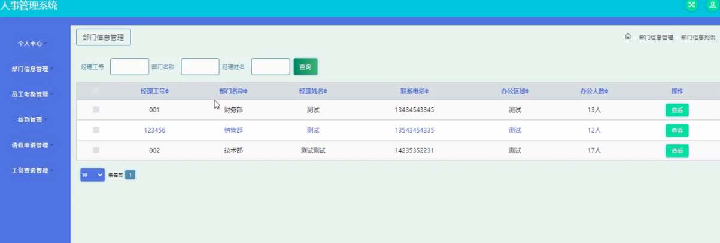Check the row for 技术部
The width and height of the screenshot is (720, 243).
tap(96, 150)
